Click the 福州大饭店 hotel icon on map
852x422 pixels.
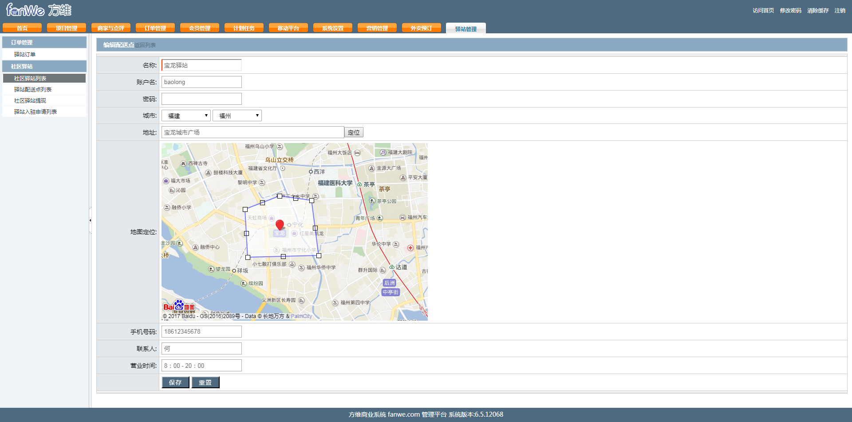(357, 153)
